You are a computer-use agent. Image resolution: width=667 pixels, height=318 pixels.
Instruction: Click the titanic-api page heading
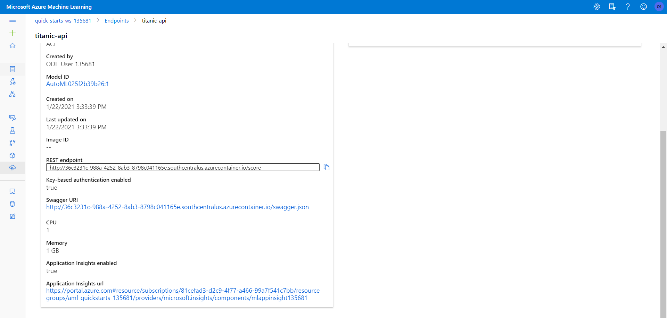[51, 36]
